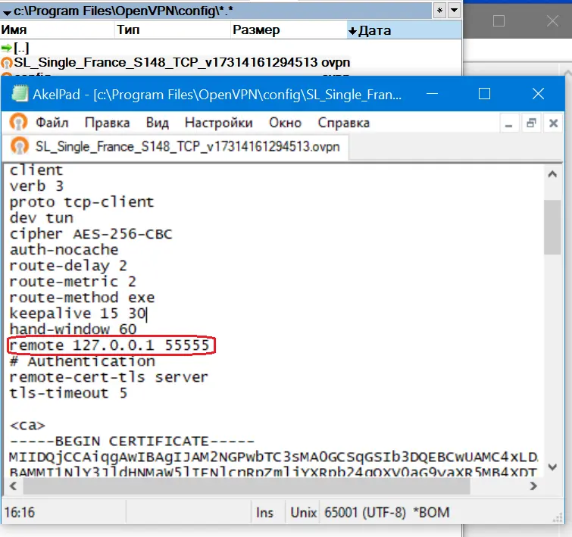
Task: Click the resize grip in status bar corner
Action: (558, 518)
